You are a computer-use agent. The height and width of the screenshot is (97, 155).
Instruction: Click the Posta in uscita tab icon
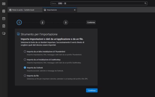tap(10, 10)
